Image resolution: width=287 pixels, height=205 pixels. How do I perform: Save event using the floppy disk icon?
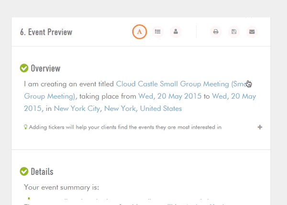click(234, 32)
